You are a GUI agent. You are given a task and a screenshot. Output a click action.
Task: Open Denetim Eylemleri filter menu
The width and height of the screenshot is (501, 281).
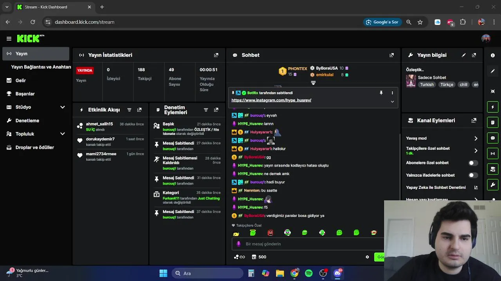point(206,110)
